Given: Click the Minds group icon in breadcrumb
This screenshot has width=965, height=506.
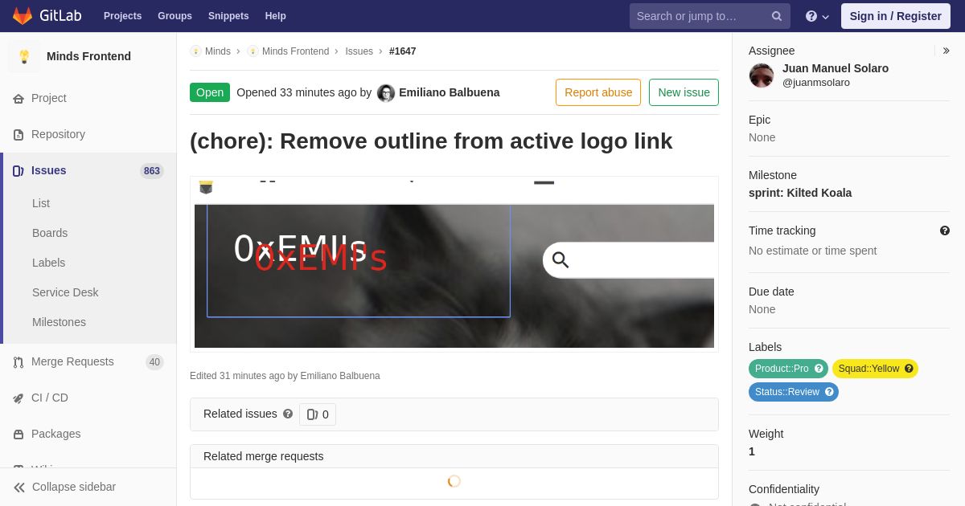Looking at the screenshot, I should [x=195, y=51].
